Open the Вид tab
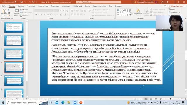Screen dimensions: 187x105 tap(110, 6)
